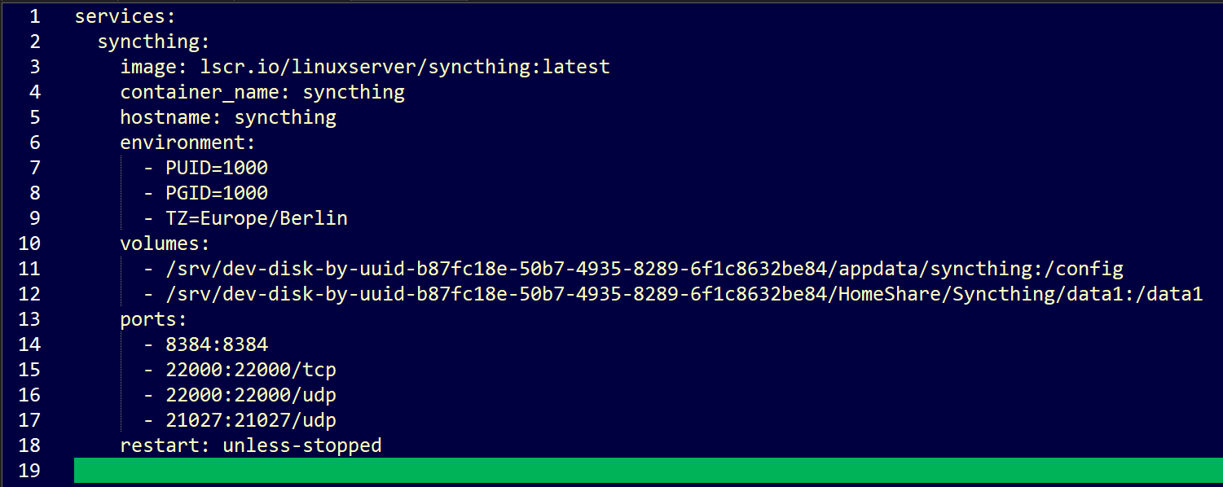Click the 22000:22000/tcp port mapping
The height and width of the screenshot is (487, 1223).
point(250,370)
